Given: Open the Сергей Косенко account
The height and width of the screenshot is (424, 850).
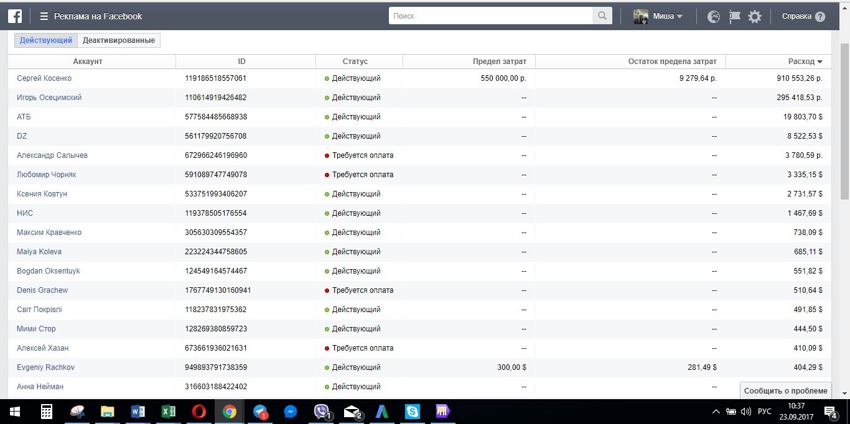Looking at the screenshot, I should click(x=44, y=78).
